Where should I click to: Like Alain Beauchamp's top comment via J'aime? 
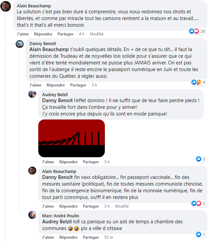click(x=23, y=34)
